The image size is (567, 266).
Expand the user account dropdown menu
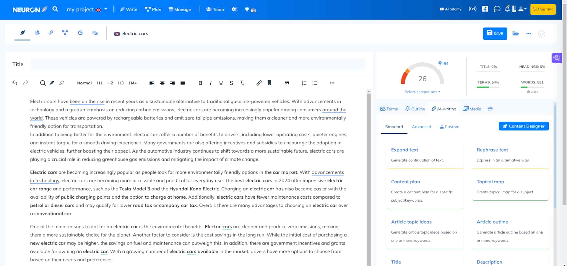point(522,9)
